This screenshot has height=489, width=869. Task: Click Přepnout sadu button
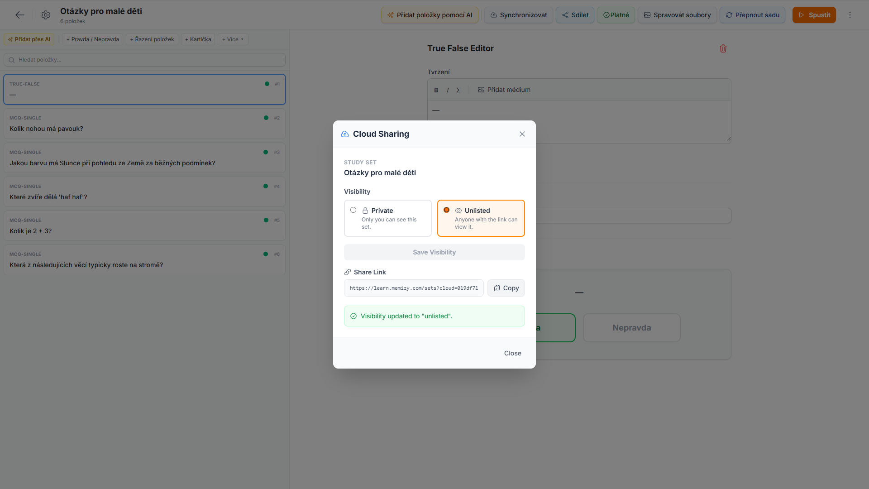click(752, 15)
